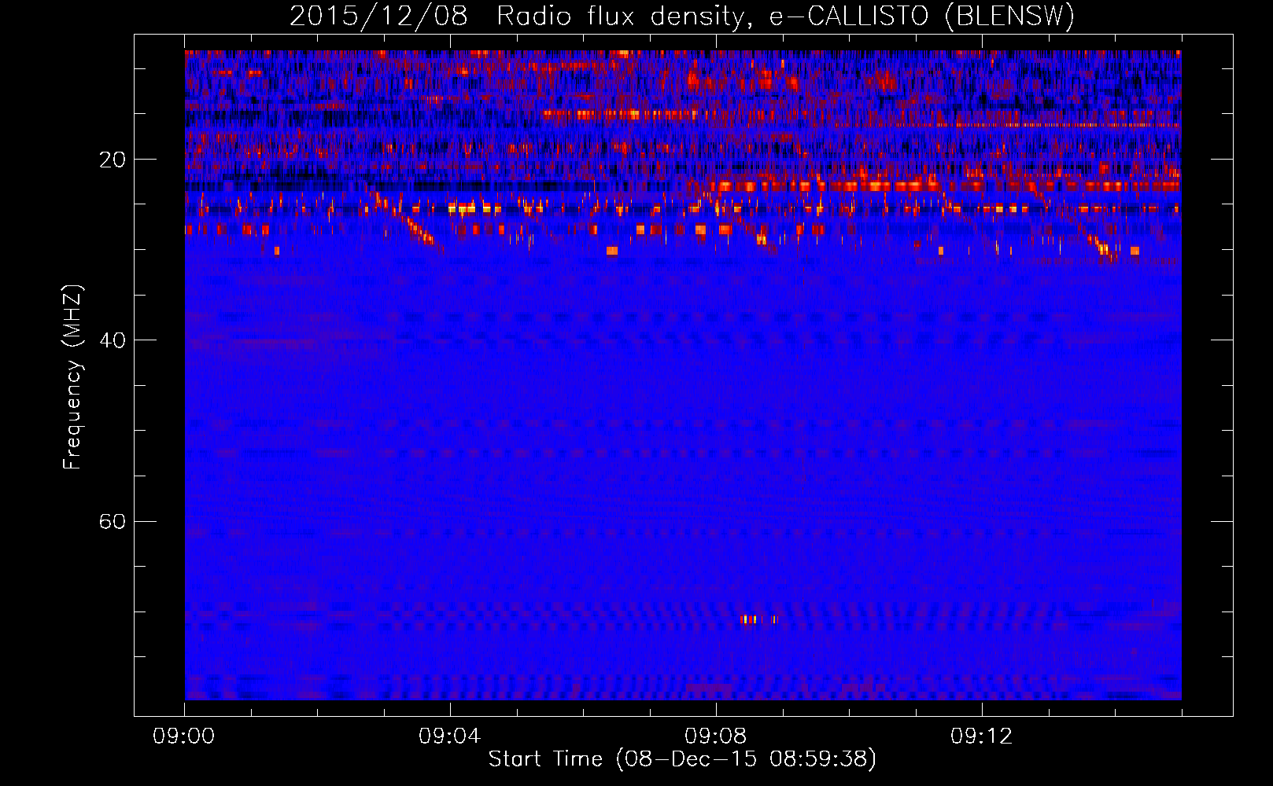This screenshot has width=1273, height=786.
Task: Click the 'Start Time (08-Dec-15 08:59:38)' axis label
Action: (x=682, y=759)
